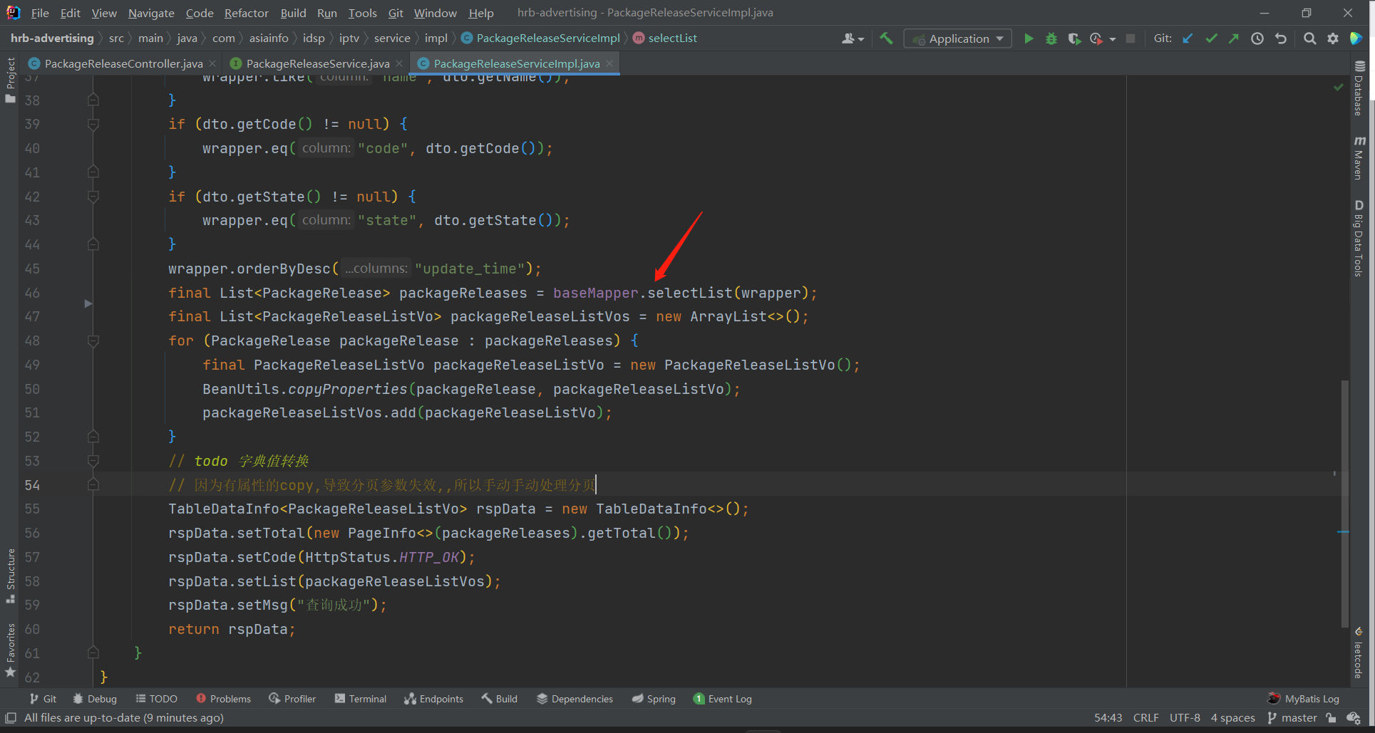Click the Build Project hammer icon
Image resolution: width=1375 pixels, height=733 pixels.
pos(886,38)
